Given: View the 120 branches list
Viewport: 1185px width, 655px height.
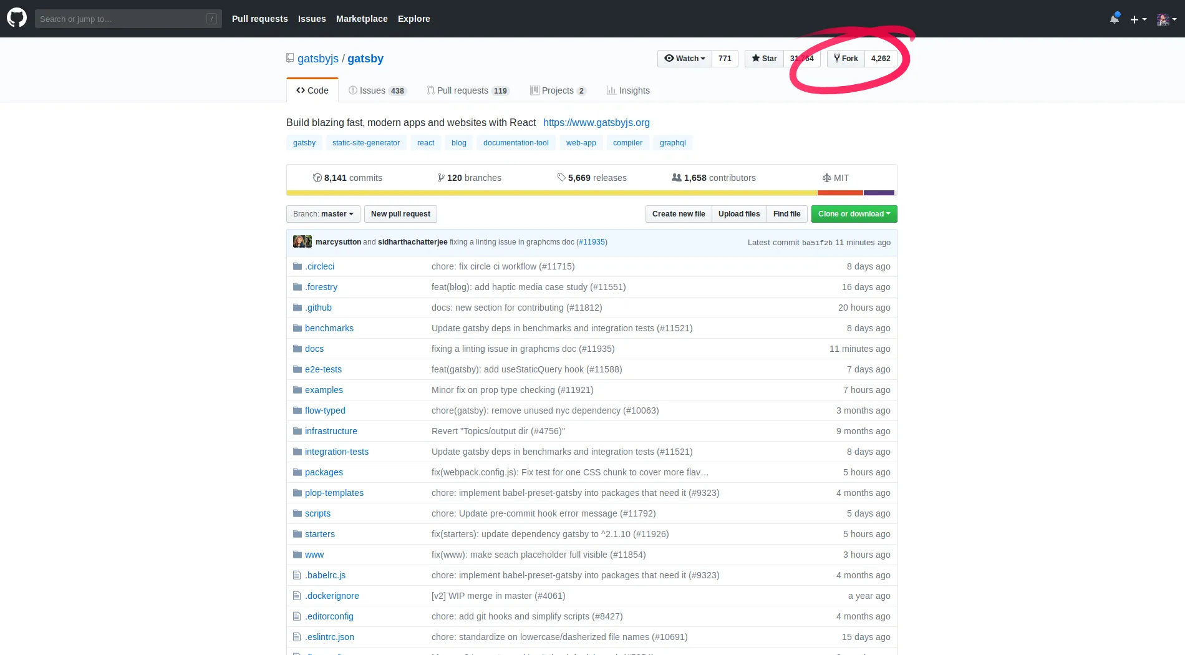Looking at the screenshot, I should (470, 178).
